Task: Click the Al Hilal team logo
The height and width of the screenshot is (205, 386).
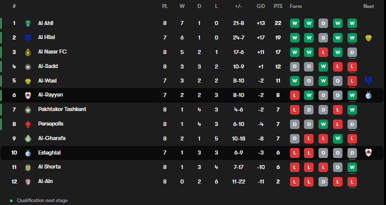Action: (28, 37)
